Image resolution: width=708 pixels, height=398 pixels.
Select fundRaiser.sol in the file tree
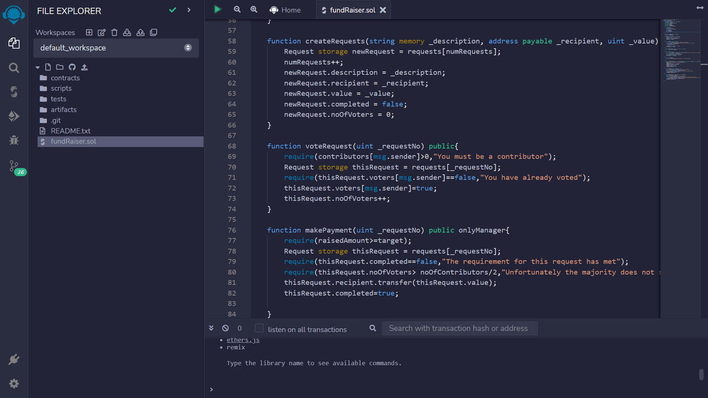pyautogui.click(x=120, y=142)
